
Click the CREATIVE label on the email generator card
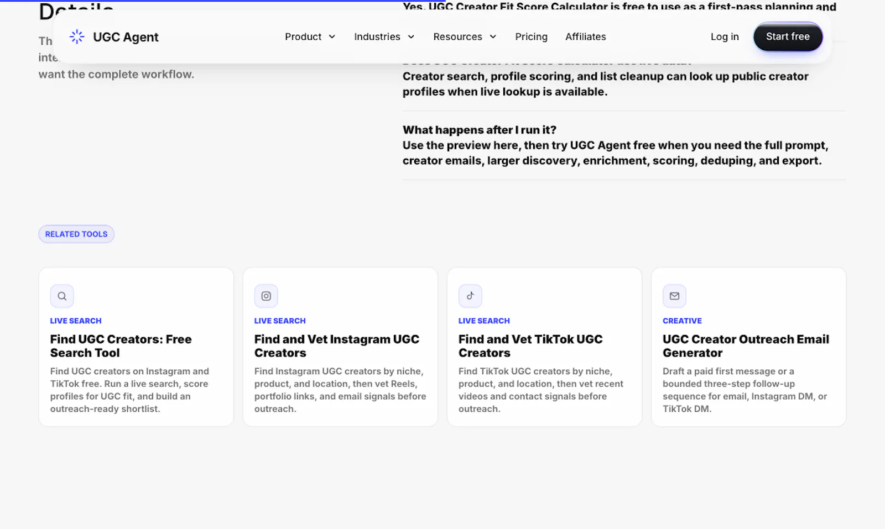tap(682, 321)
